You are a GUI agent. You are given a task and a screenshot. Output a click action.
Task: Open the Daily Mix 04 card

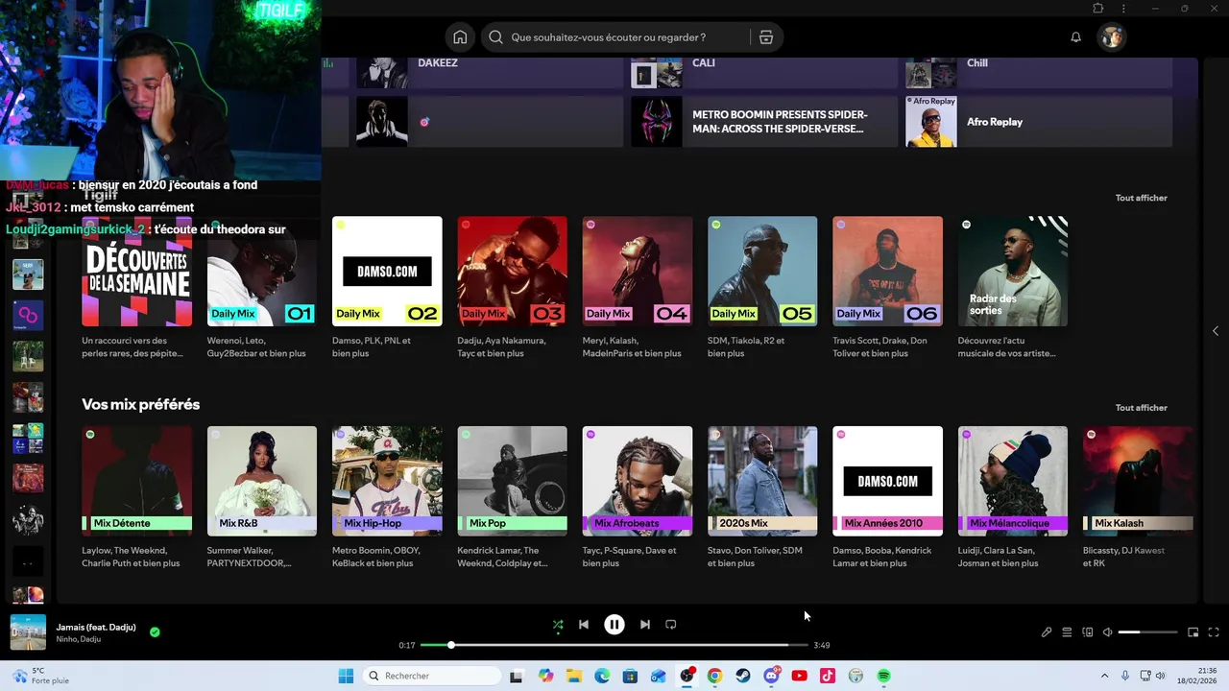tap(638, 288)
